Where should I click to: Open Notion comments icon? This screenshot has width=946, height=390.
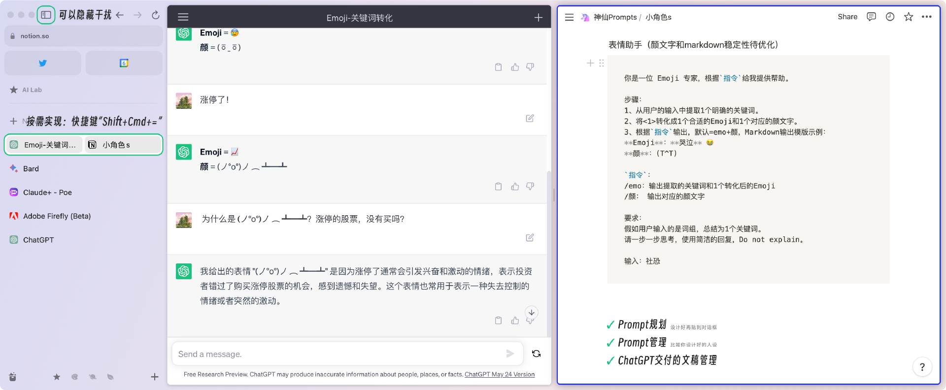pos(871,17)
